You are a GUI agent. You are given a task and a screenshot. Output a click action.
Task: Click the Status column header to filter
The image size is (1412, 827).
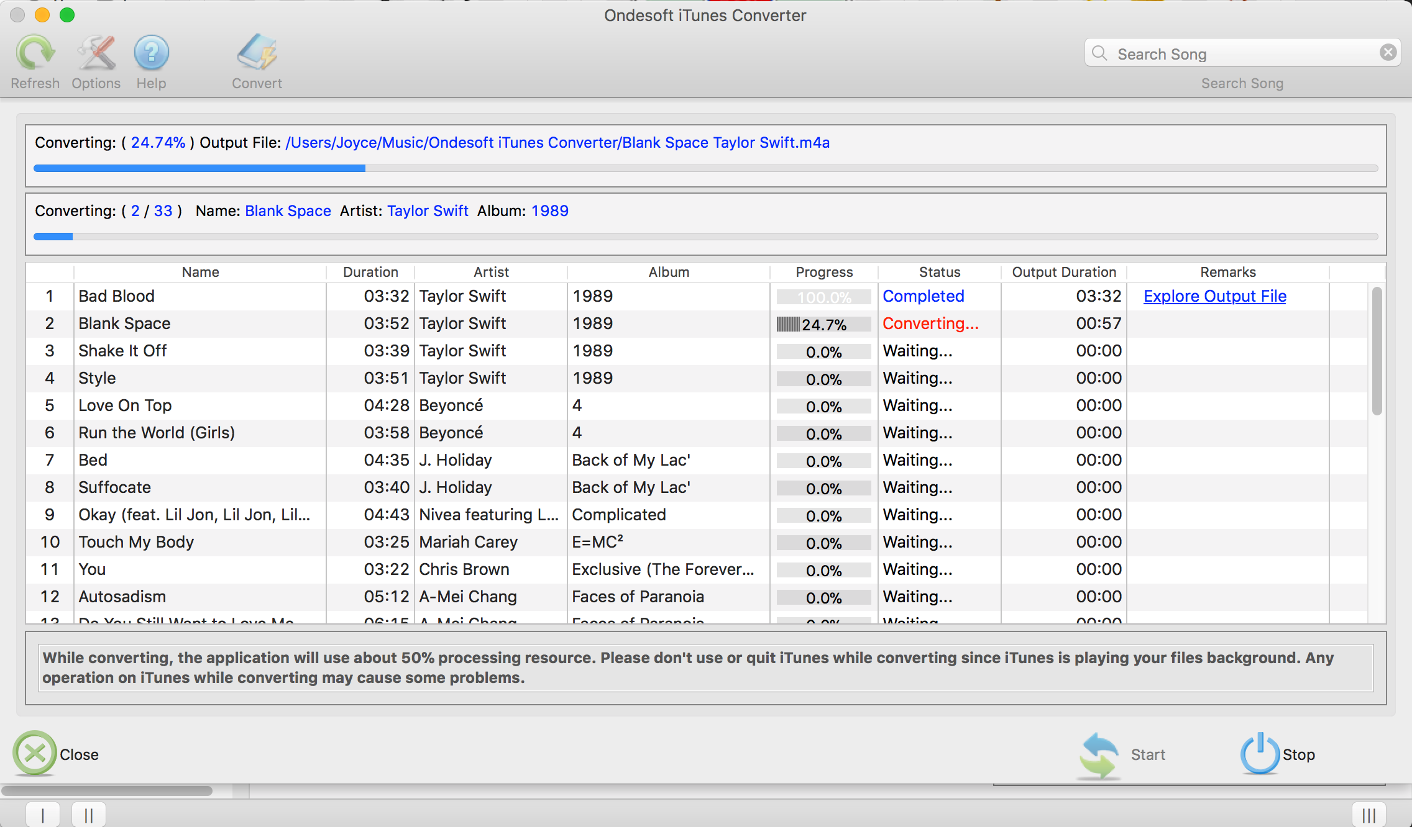click(x=937, y=273)
